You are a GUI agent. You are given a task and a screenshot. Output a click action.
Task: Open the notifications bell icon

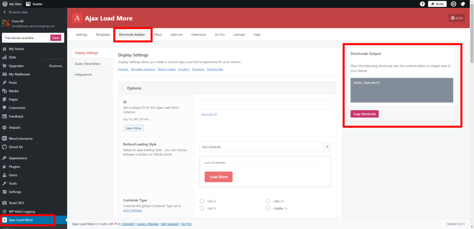click(x=462, y=4)
